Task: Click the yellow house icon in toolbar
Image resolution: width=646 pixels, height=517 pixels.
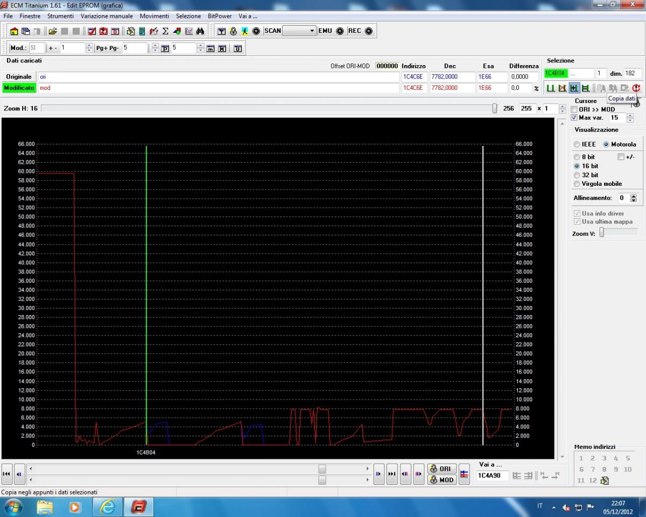Action: 15,31
